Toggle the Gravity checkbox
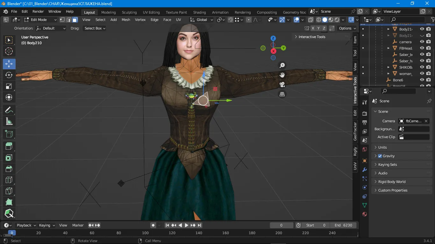435x244 pixels. pyautogui.click(x=380, y=156)
